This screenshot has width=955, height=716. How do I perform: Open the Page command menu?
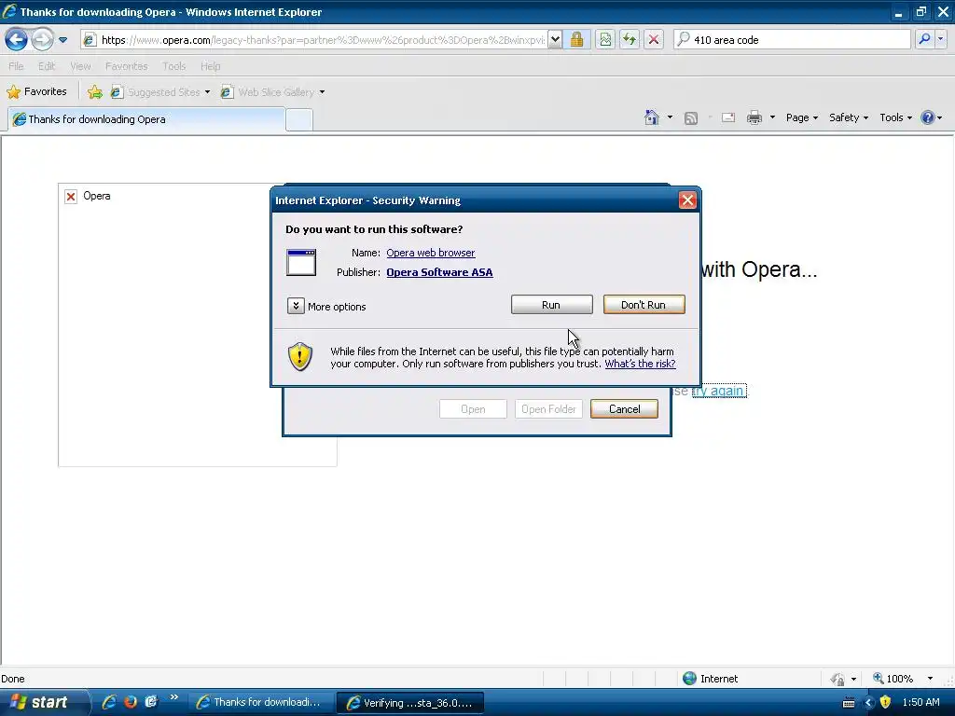(801, 117)
